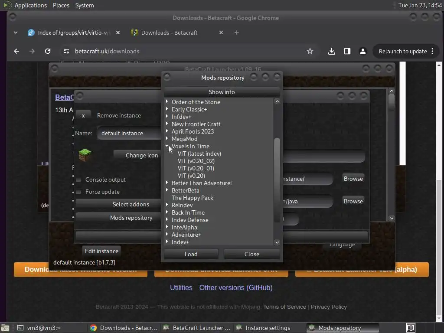Click Select addons button
This screenshot has height=333, width=444.
coord(118,205)
